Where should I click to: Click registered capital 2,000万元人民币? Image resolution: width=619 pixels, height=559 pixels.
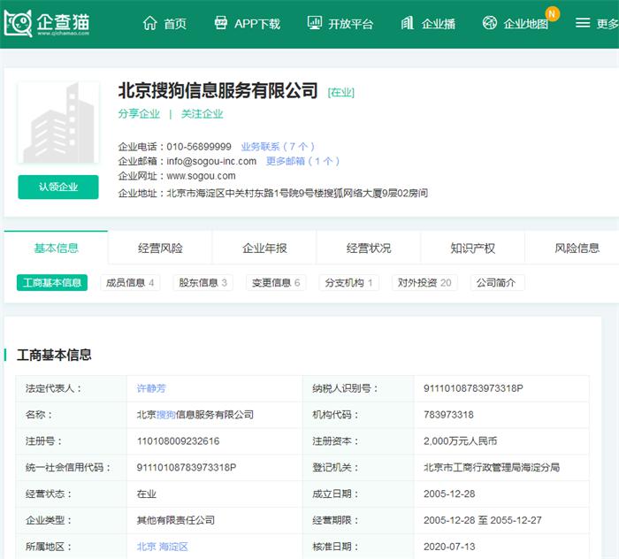(461, 441)
